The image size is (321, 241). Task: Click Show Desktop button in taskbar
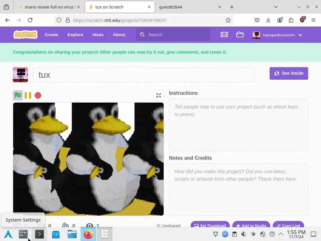[x=313, y=234]
